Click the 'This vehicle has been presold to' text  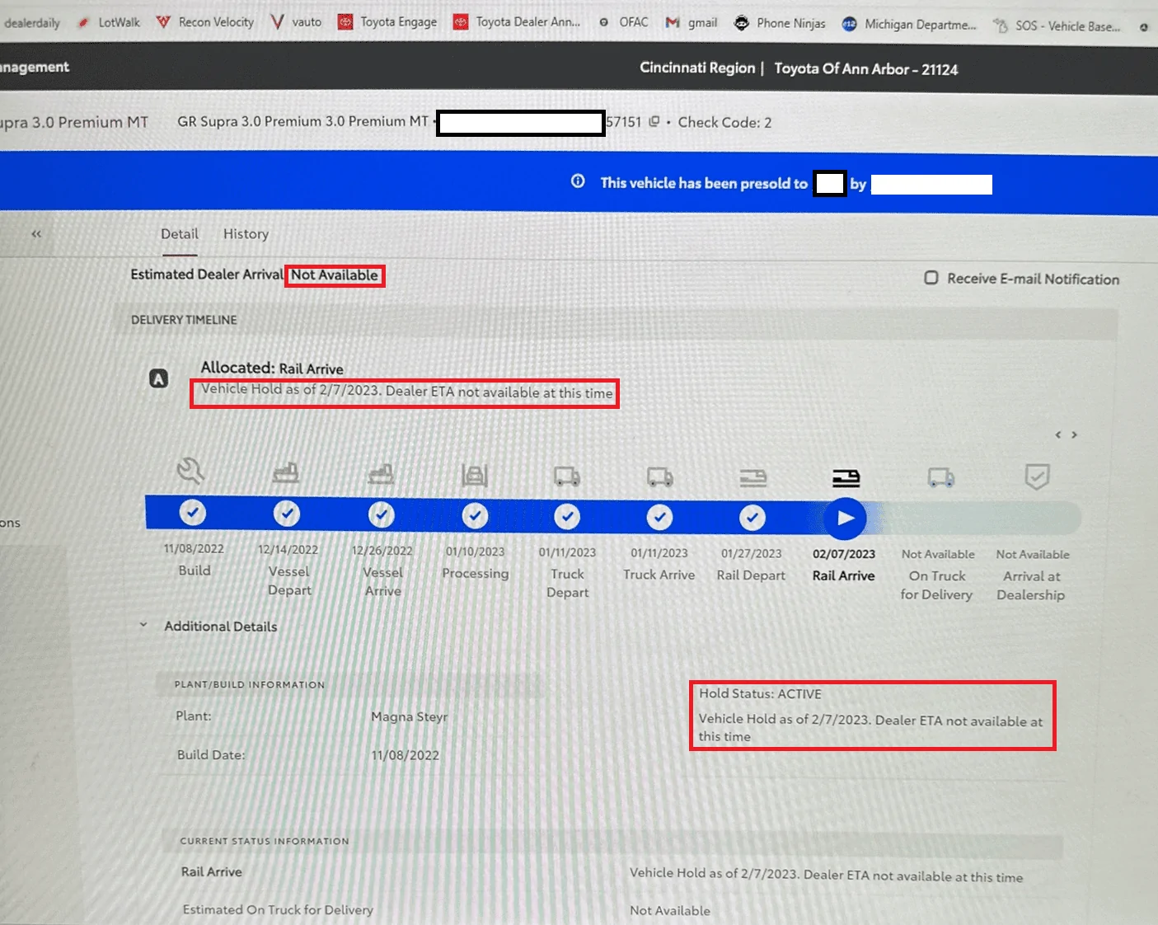point(704,183)
